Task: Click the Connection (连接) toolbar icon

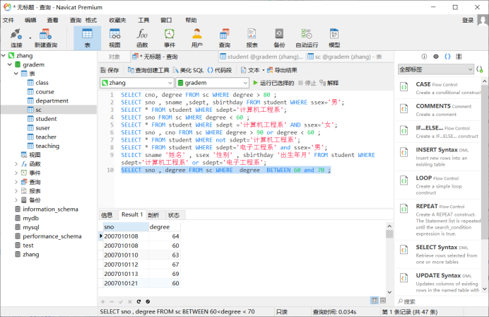Action: click(16, 38)
